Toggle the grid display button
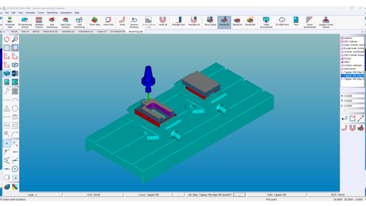 [7, 48]
